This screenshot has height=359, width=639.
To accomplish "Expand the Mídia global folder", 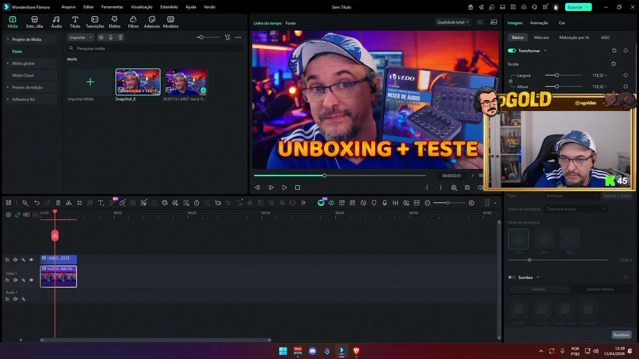I will click(7, 63).
